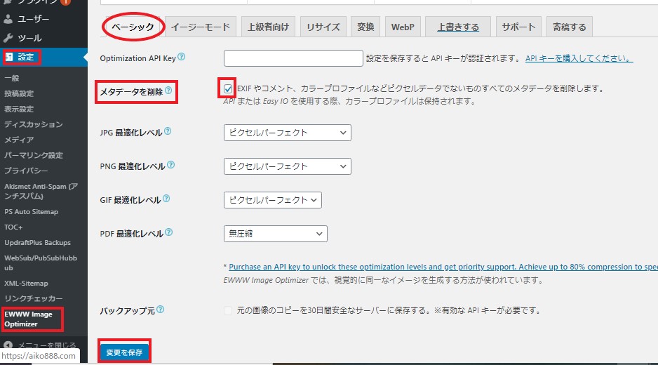Click the 変更を保存 button
Screen dimensions: 658x365
coord(124,352)
